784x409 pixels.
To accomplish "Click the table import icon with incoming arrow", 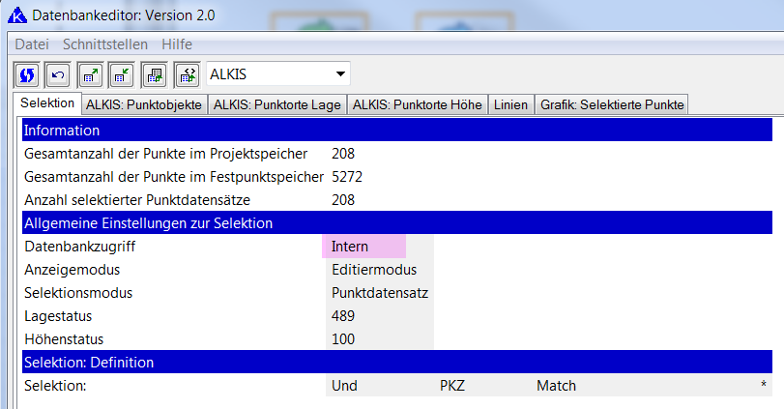I will click(x=122, y=74).
